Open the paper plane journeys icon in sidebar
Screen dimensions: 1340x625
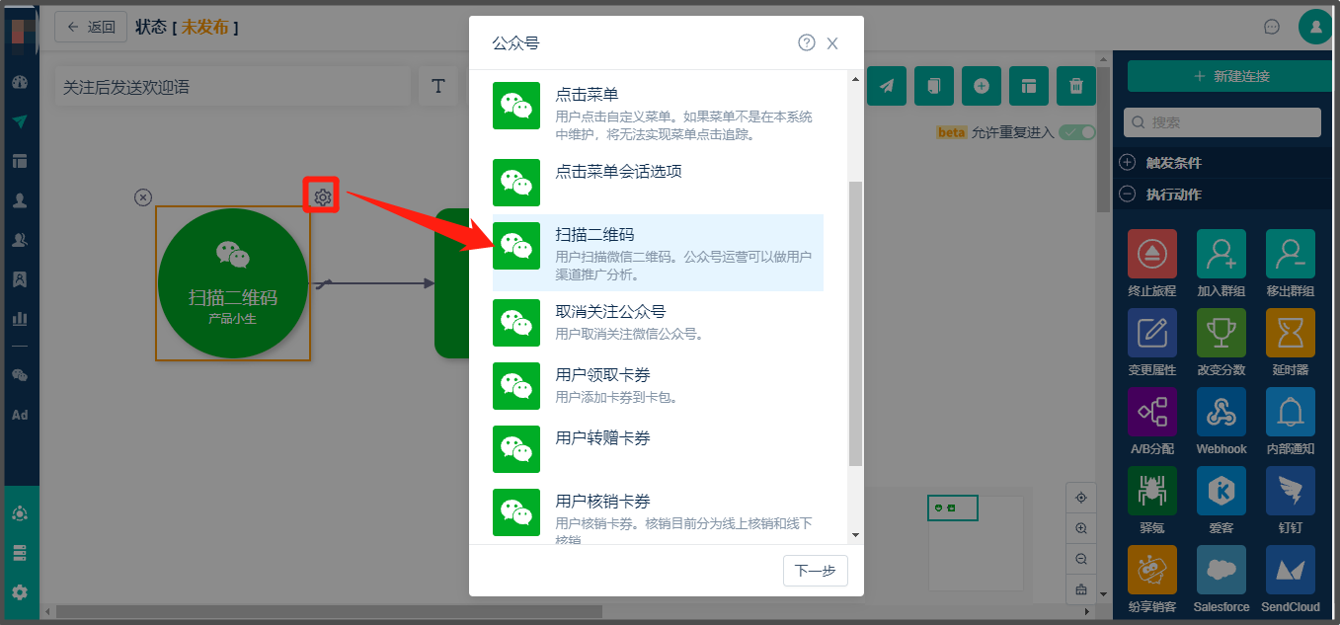coord(20,121)
